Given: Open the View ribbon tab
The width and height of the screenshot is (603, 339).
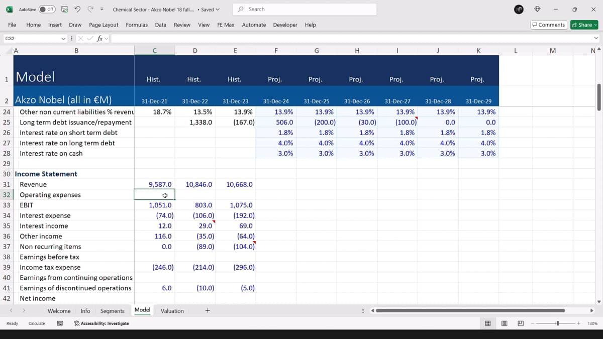Looking at the screenshot, I should coord(204,25).
